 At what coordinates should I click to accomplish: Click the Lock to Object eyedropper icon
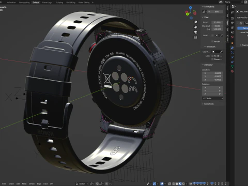tap(222, 52)
